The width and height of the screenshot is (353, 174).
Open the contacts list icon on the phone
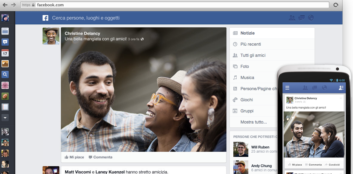pyautogui.click(x=341, y=88)
